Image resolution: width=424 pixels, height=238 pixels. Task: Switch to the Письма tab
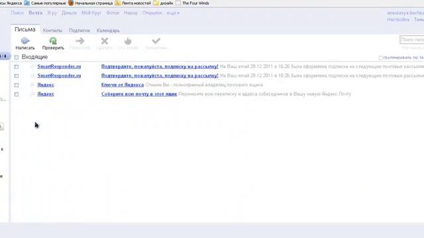pos(25,29)
